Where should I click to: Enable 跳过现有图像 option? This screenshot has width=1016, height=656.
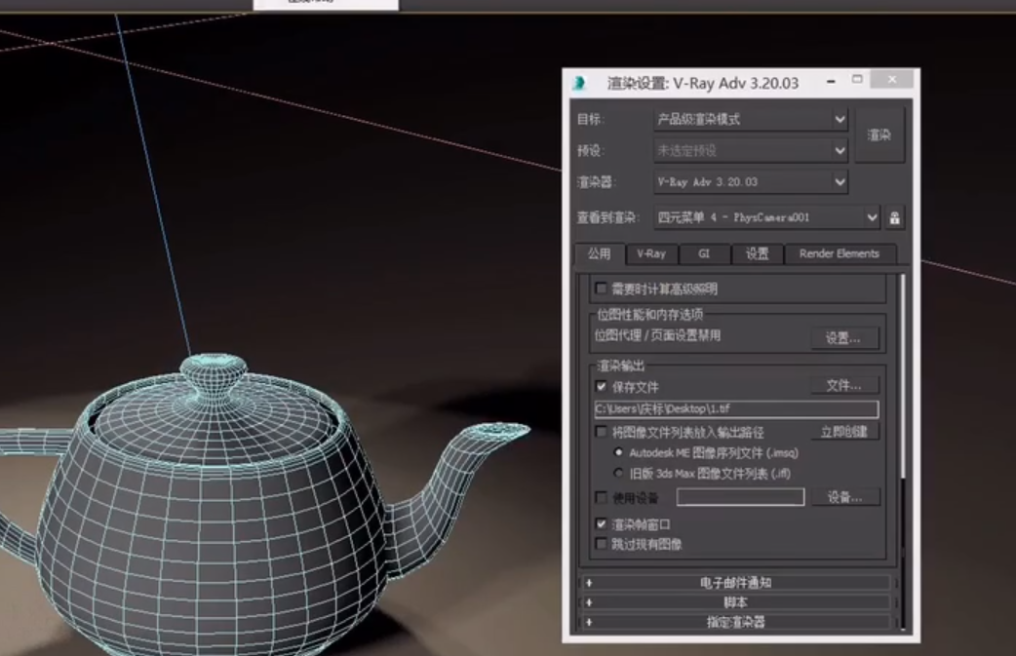[603, 543]
